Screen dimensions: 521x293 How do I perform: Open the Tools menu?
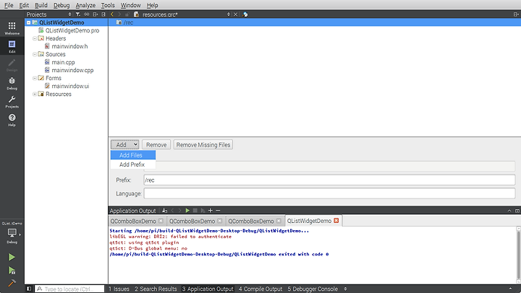point(108,5)
